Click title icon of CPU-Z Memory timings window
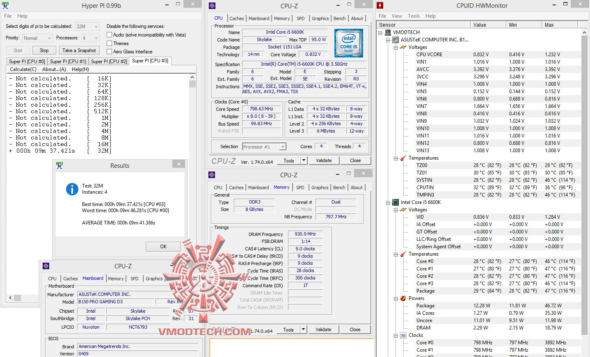The width and height of the screenshot is (590, 357). point(212,175)
